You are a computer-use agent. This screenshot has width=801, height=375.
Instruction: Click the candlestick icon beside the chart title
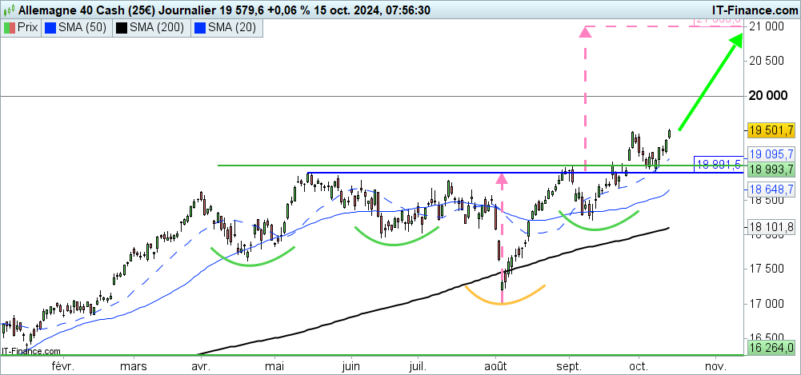pos(9,10)
